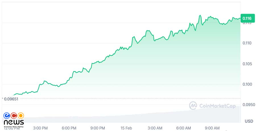Screen dimensions: 256x131
Task: Click the 0.100 price axis label
Action: click(x=247, y=84)
